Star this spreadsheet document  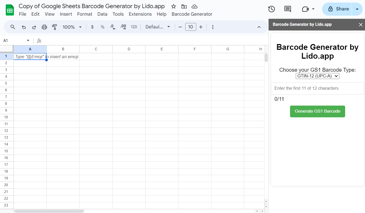173,7
